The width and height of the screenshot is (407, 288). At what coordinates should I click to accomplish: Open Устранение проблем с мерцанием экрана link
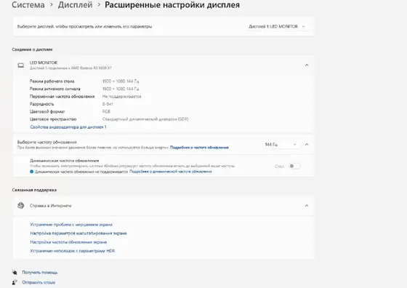(71, 225)
